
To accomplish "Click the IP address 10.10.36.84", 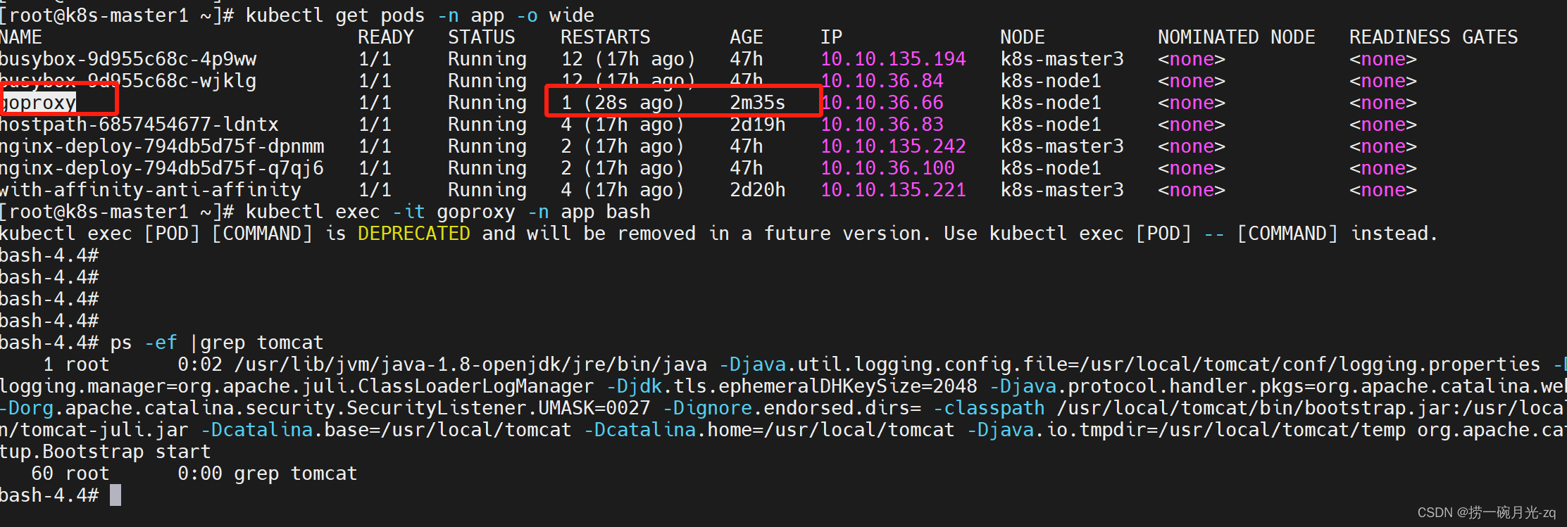I will tap(882, 81).
